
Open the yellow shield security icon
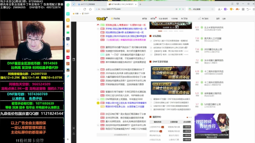[231, 9]
